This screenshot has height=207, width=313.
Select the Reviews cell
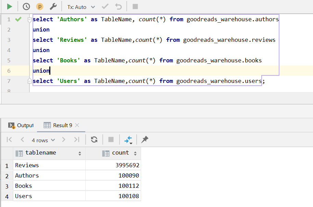coord(49,165)
